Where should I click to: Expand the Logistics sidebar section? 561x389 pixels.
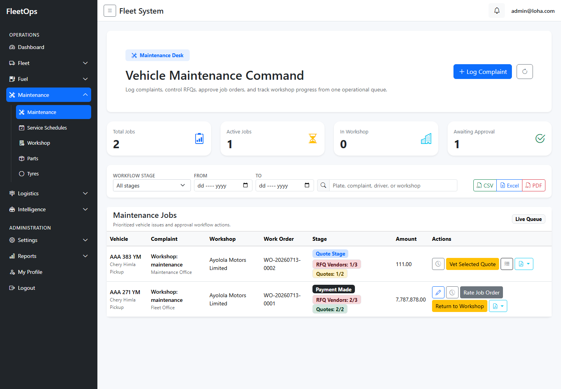click(49, 193)
